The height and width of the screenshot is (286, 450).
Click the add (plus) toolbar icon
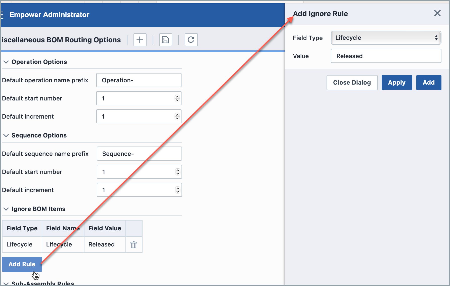(140, 40)
